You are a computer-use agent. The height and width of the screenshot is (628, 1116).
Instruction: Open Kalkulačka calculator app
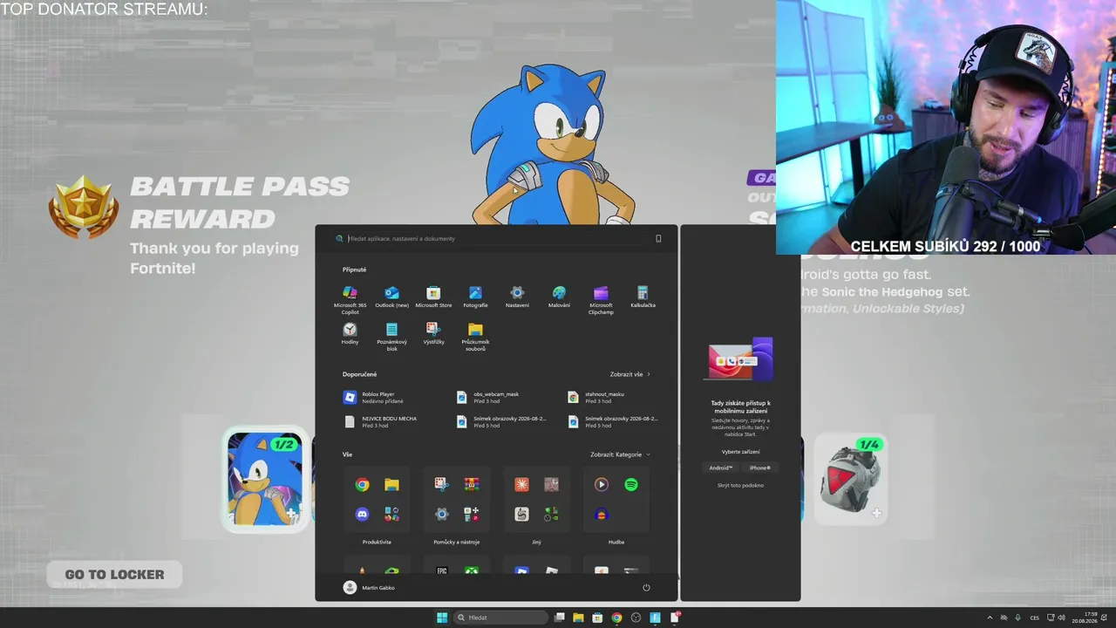(x=643, y=297)
